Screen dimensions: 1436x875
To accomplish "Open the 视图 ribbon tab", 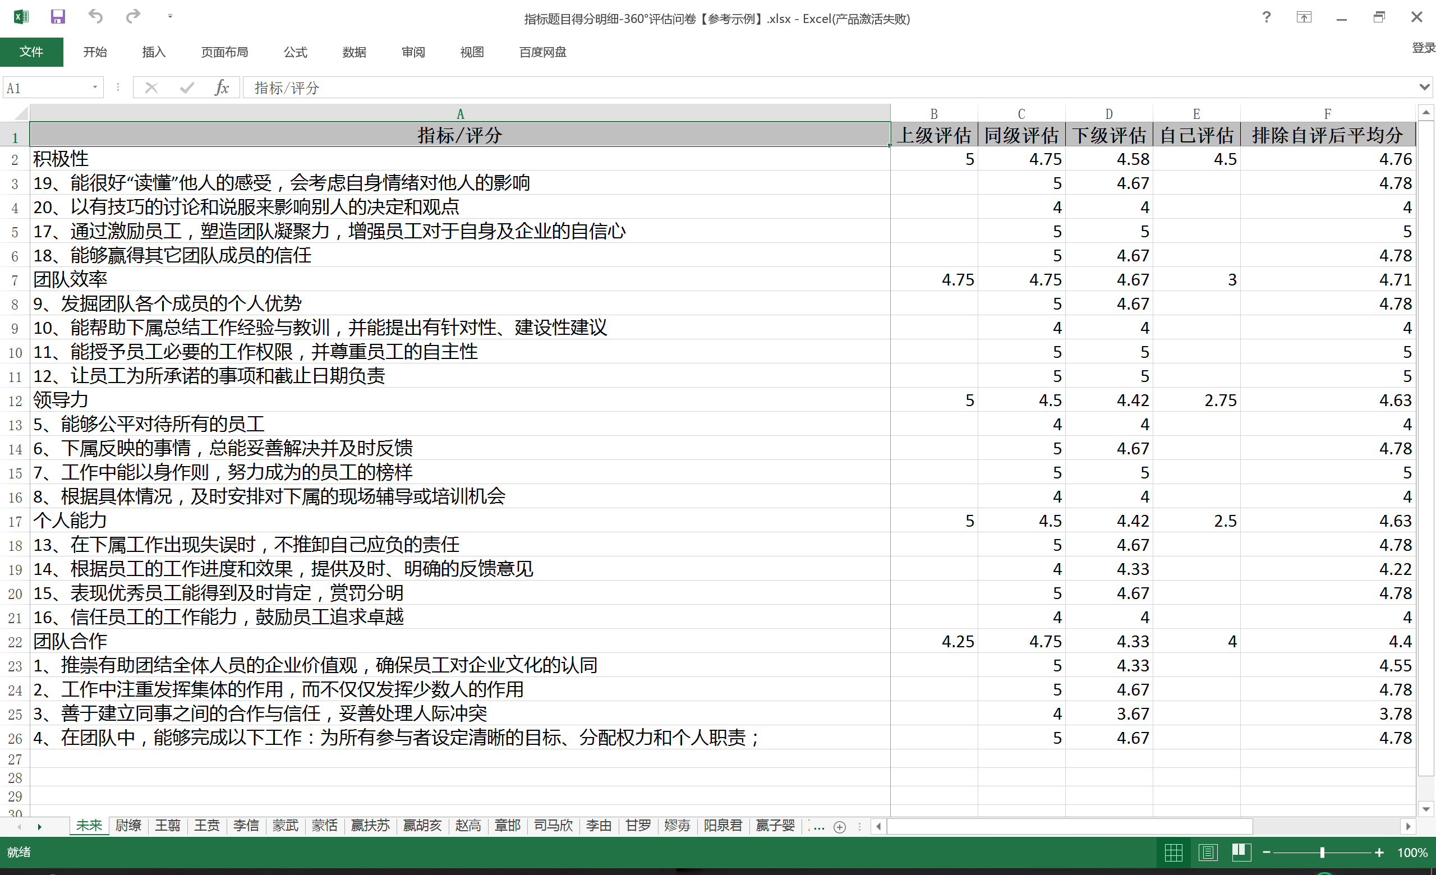I will pos(472,52).
